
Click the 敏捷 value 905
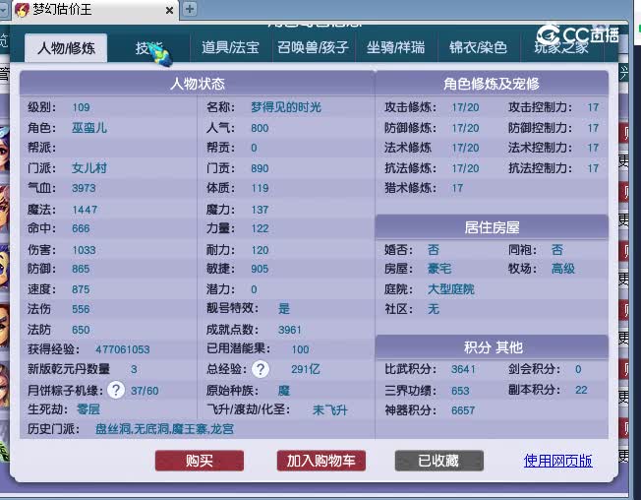coord(260,269)
